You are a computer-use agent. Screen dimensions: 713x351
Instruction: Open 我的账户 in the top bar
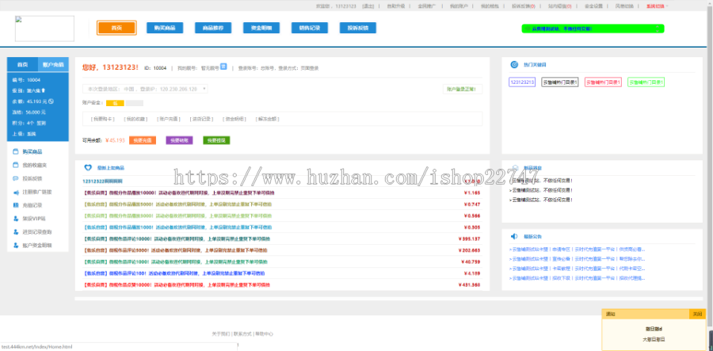(459, 6)
